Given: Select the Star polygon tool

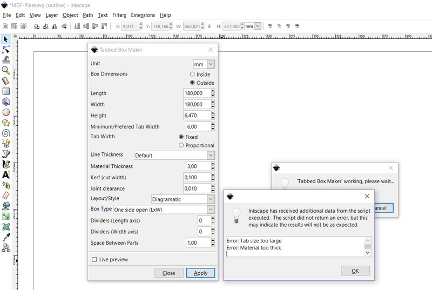Looking at the screenshot, I should 6,123.
